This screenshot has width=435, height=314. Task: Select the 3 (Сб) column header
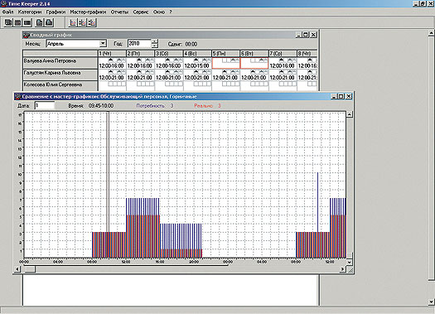pos(169,53)
